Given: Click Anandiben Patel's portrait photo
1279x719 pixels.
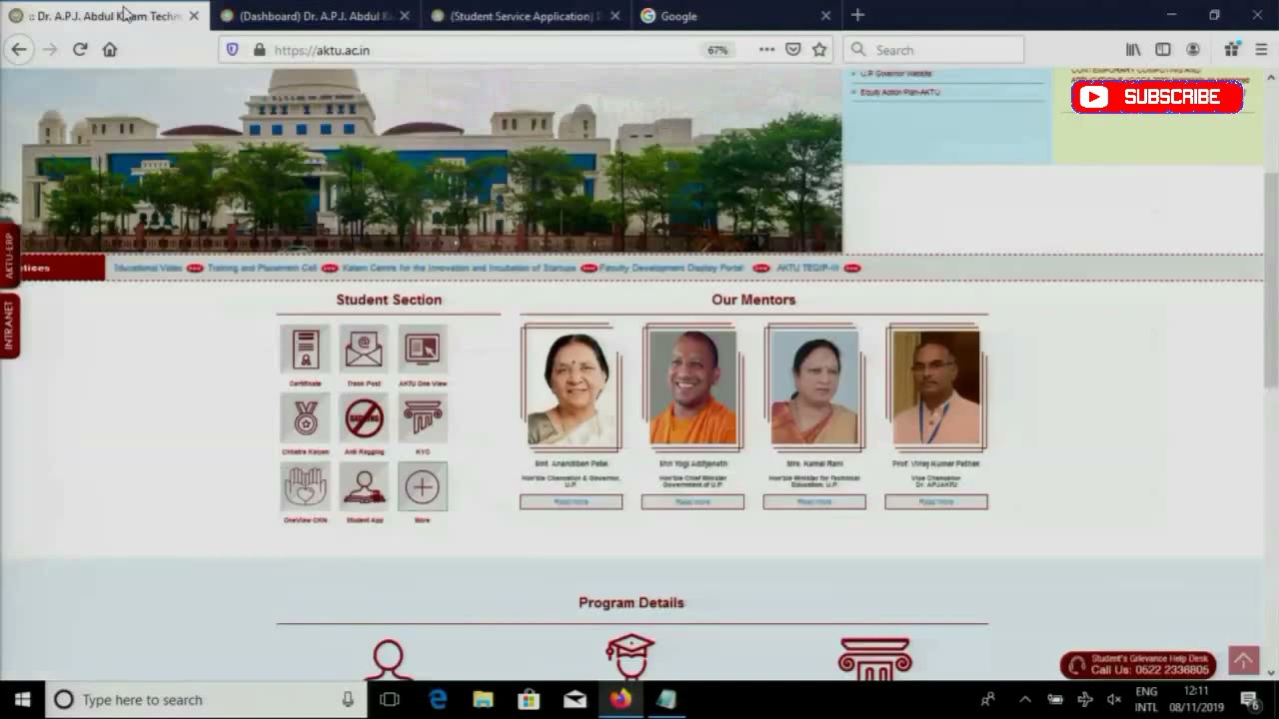Looking at the screenshot, I should (571, 387).
